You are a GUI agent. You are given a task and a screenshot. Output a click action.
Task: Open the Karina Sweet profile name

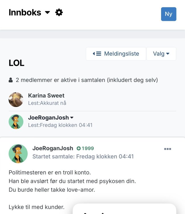pos(46,96)
